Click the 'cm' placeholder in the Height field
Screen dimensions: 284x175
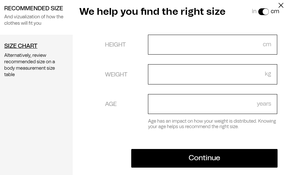[x=267, y=45]
